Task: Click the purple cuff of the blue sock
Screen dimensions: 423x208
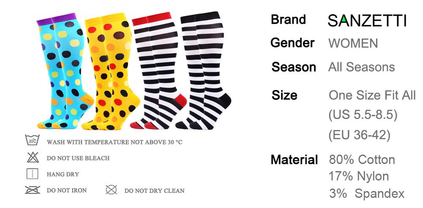Action: [56, 19]
